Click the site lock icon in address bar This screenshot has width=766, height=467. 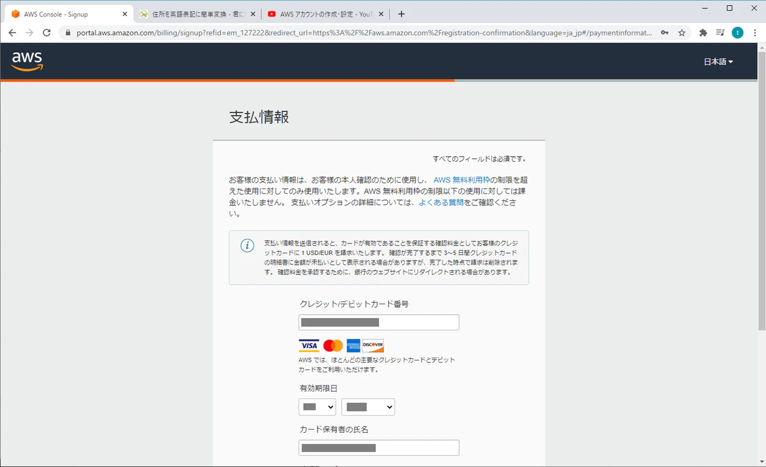point(68,33)
